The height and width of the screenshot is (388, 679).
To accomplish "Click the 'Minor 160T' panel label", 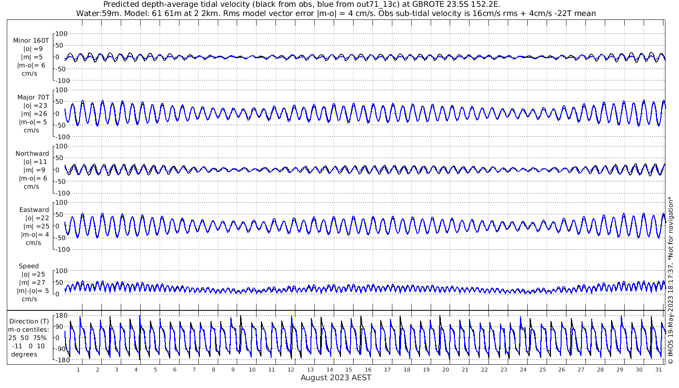I will [x=31, y=41].
